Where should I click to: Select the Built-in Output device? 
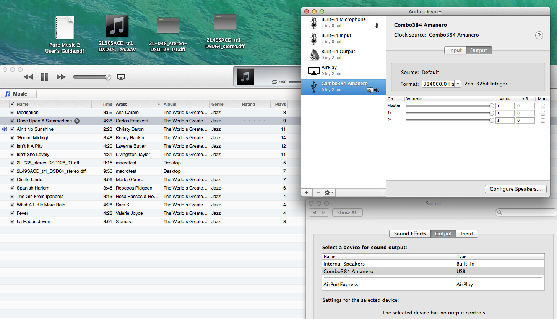(343, 55)
